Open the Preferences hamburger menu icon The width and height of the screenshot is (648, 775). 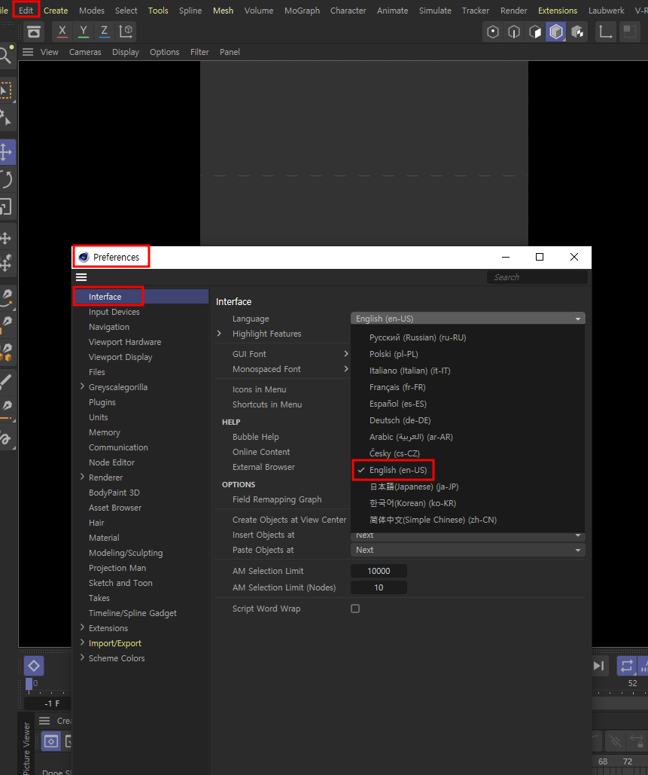click(81, 277)
